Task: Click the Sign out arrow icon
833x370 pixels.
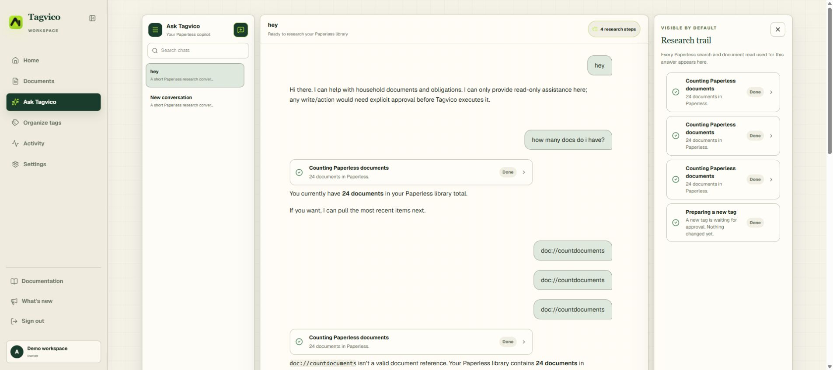Action: [14, 321]
